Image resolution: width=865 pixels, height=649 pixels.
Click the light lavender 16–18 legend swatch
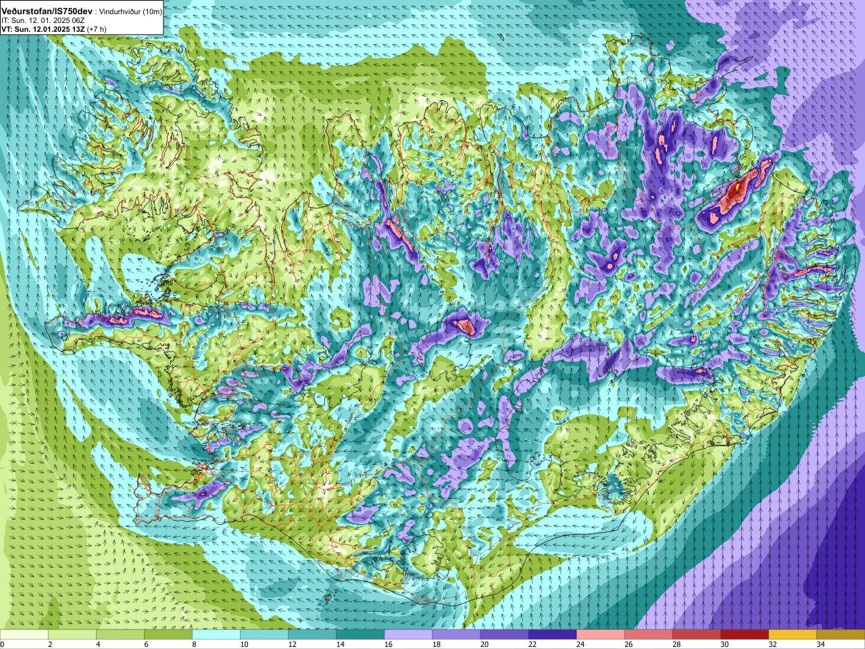point(408,635)
